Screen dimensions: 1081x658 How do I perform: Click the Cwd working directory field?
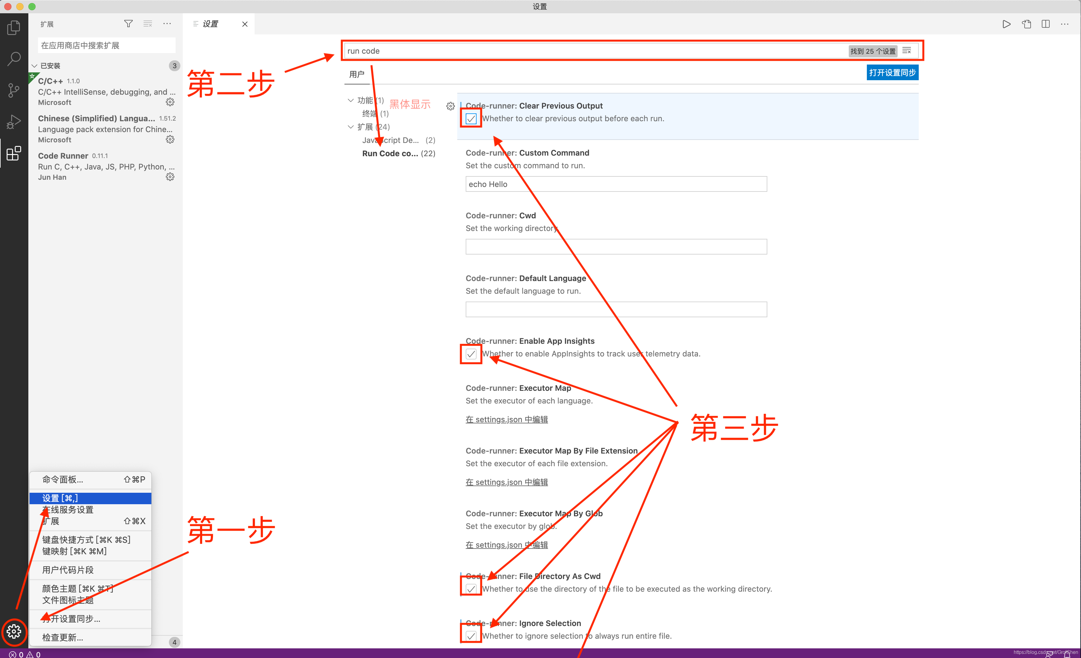tap(616, 247)
